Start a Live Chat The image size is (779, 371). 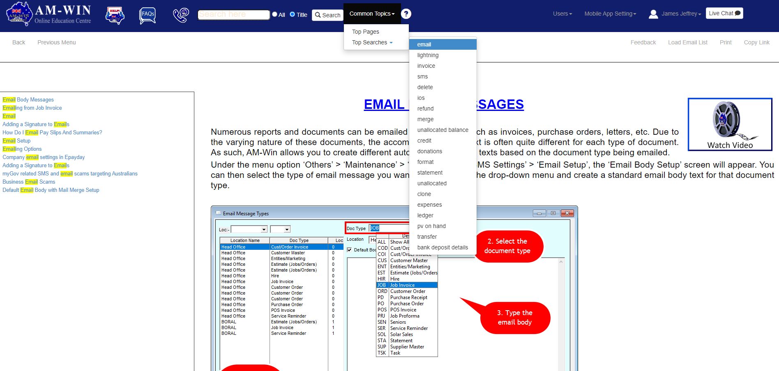pyautogui.click(x=724, y=13)
